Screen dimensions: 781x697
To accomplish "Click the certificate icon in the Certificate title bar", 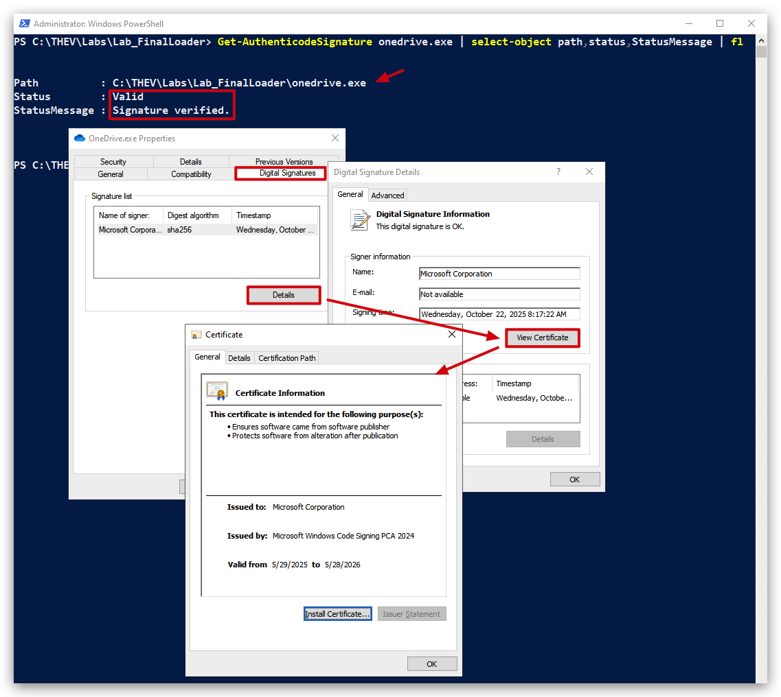I will (x=196, y=335).
